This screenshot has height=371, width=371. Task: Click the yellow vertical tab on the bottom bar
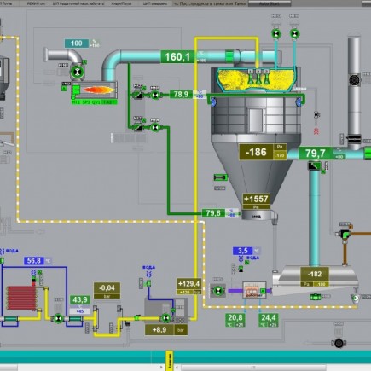tap(169, 361)
